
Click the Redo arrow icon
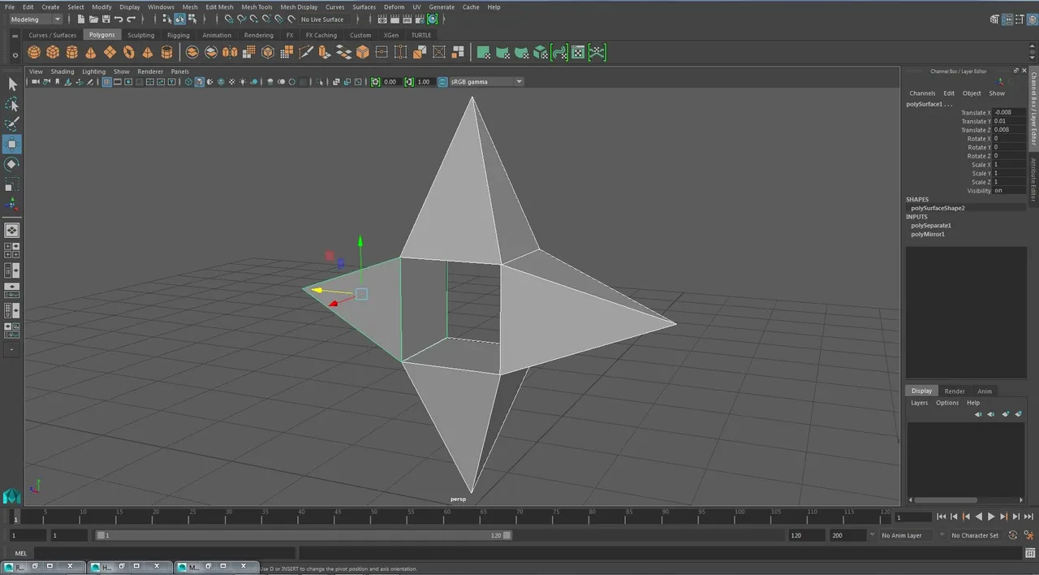(131, 19)
